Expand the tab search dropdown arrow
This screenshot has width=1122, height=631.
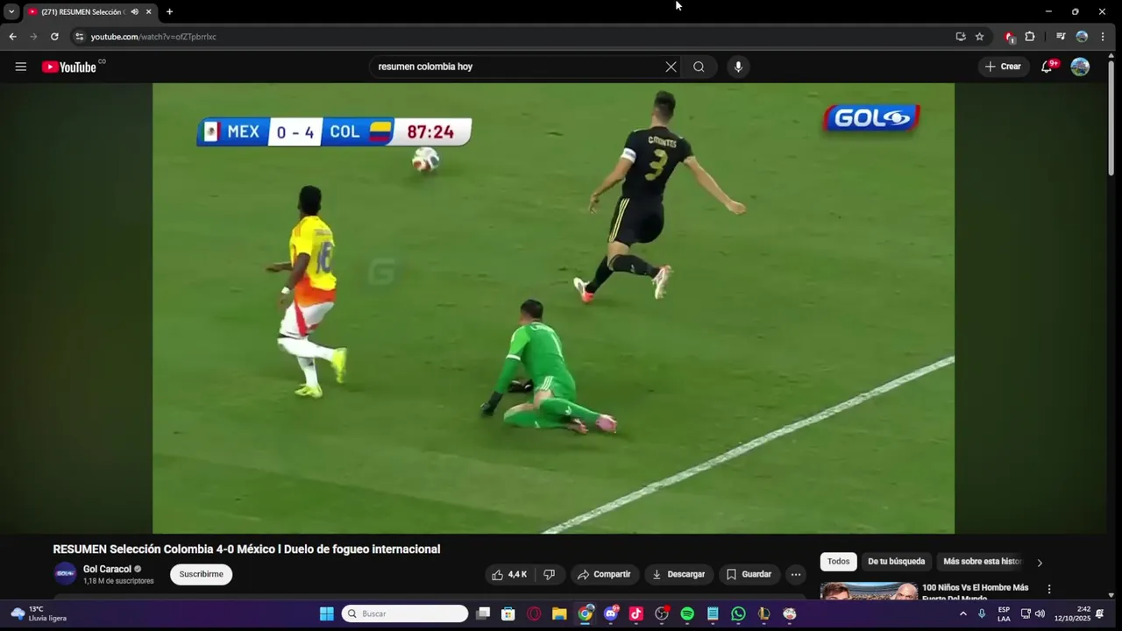[11, 11]
